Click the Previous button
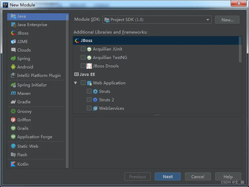 pos(138,177)
